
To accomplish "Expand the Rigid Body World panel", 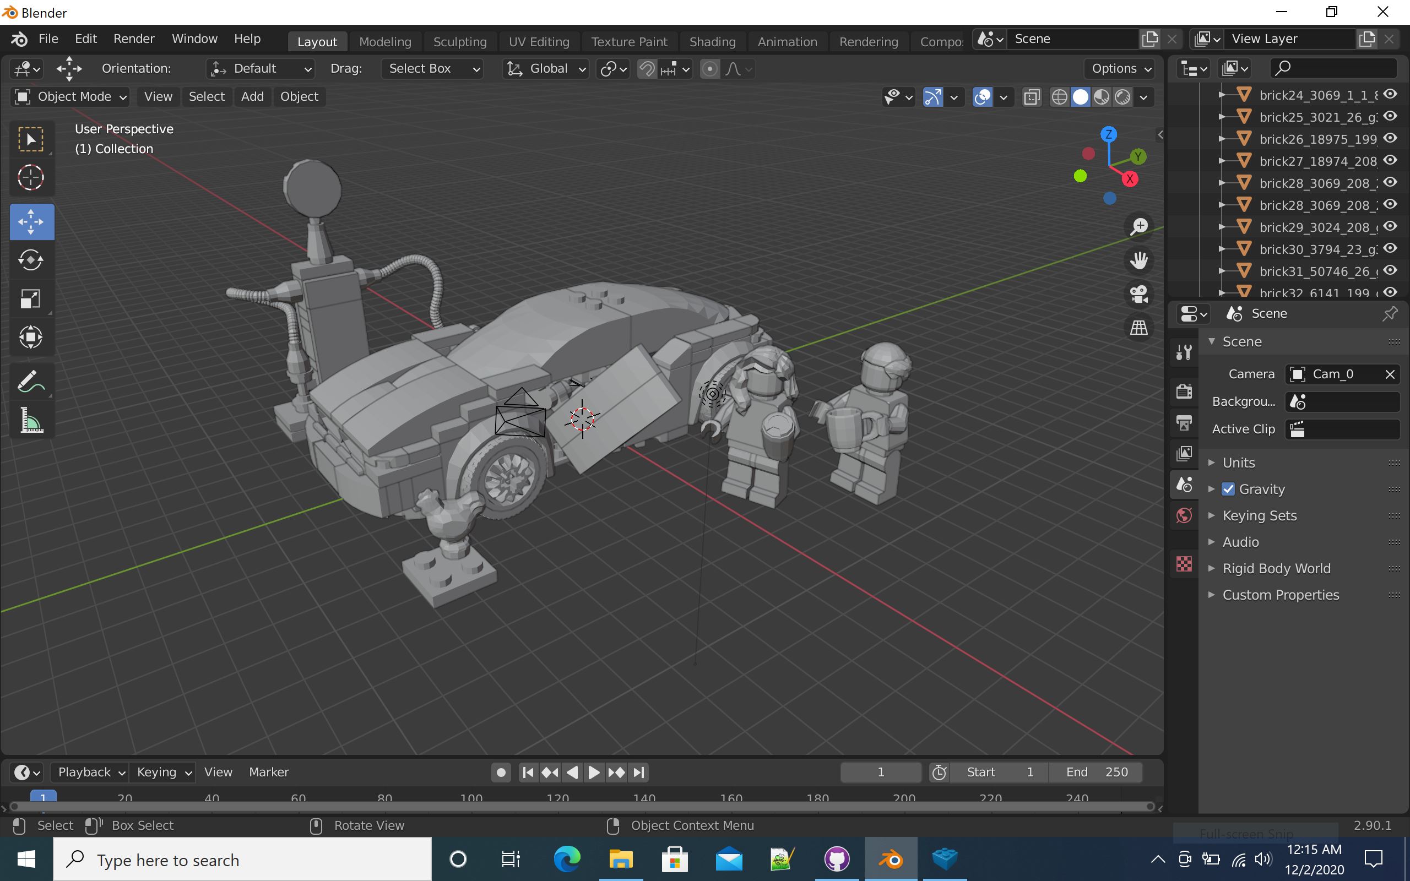I will [x=1276, y=568].
